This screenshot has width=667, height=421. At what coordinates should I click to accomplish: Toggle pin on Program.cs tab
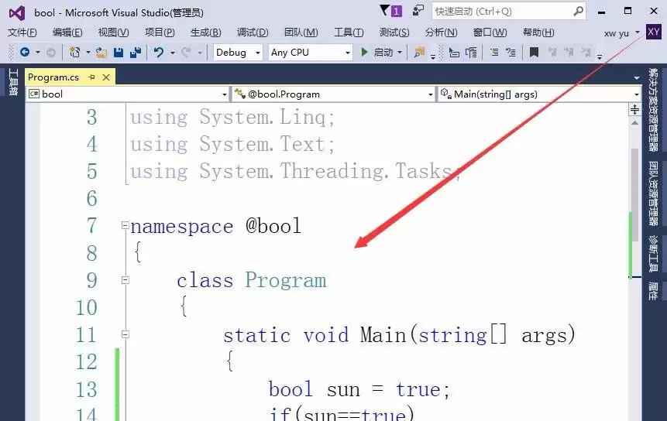91,77
